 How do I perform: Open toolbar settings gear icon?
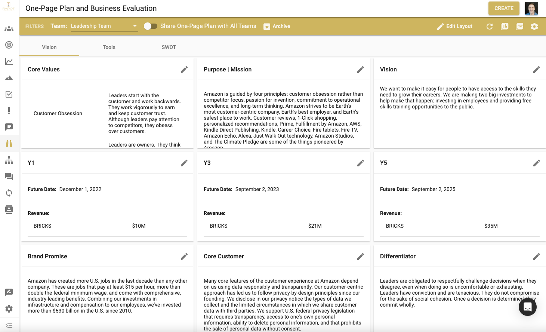pos(534,27)
